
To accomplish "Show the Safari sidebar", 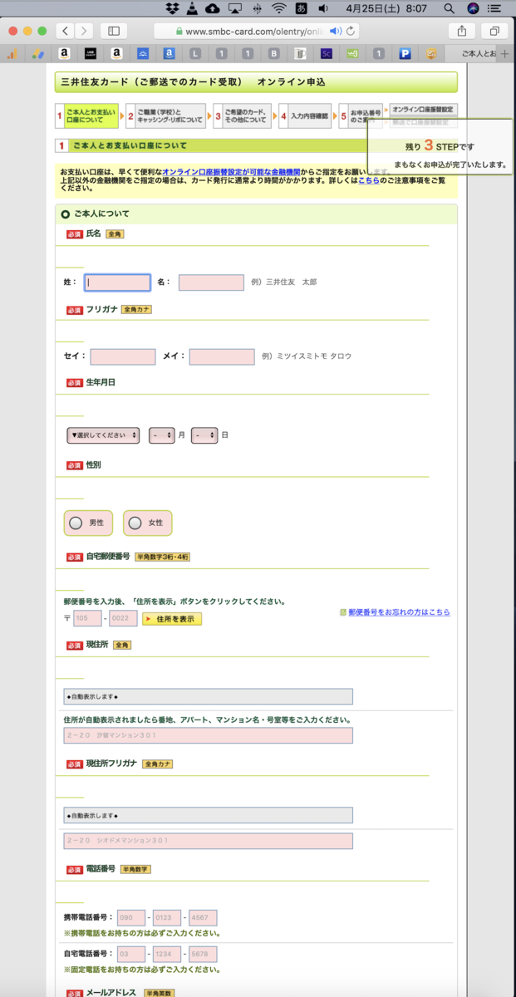I will (x=114, y=31).
